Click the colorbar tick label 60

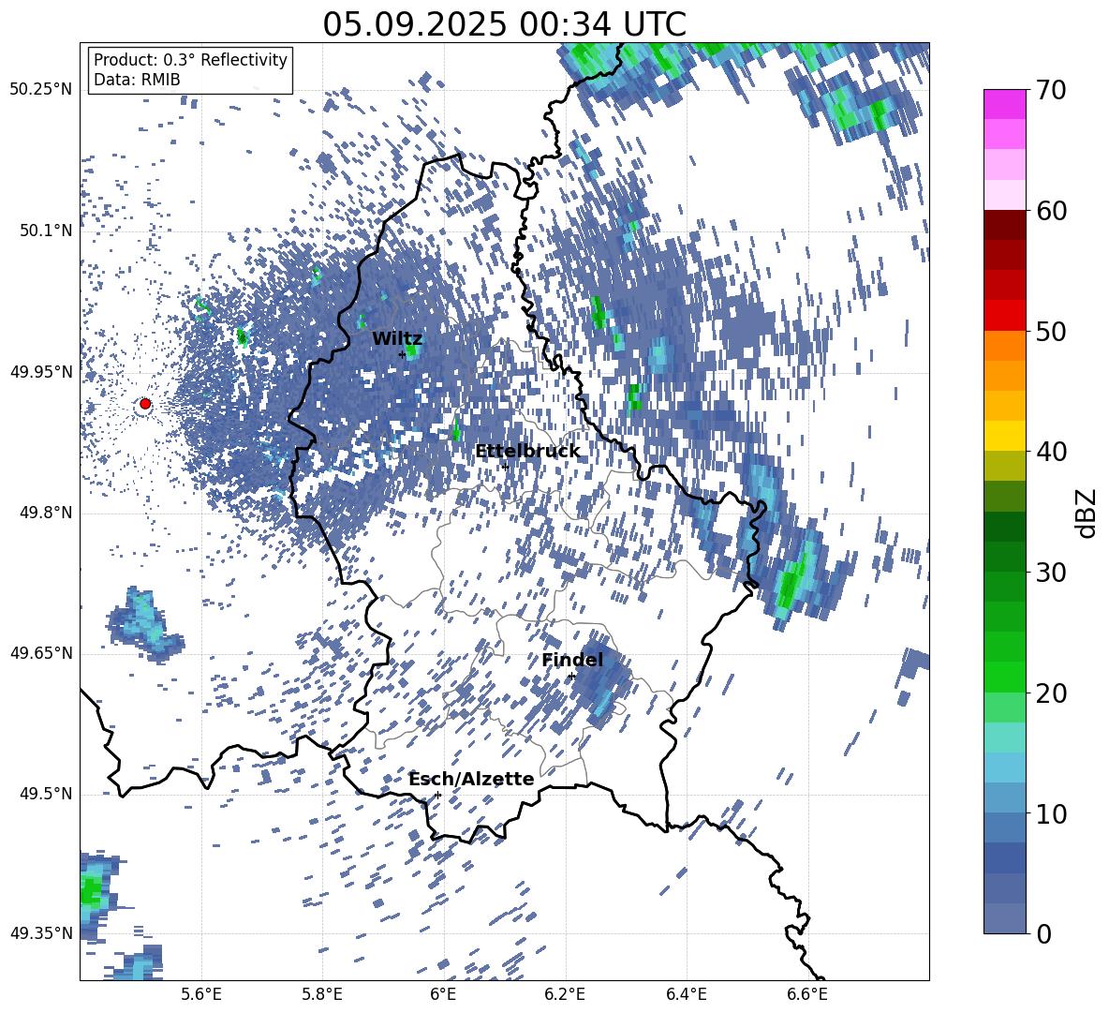coord(1050,211)
